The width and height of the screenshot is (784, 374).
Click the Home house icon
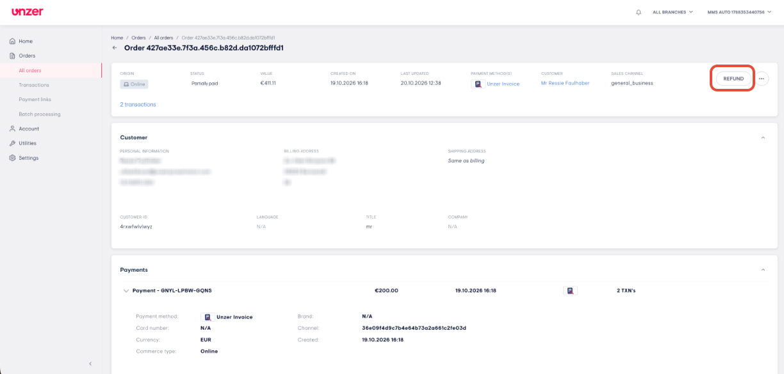coord(12,41)
